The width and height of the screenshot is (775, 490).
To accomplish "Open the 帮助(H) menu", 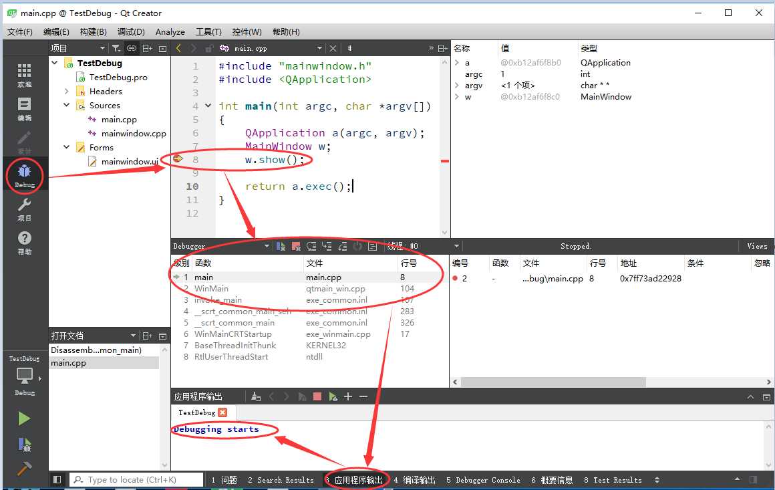I will (286, 31).
